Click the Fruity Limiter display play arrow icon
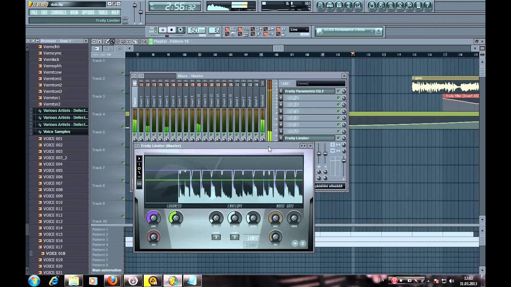Image resolution: width=511 pixels, height=287 pixels. pyautogui.click(x=139, y=159)
